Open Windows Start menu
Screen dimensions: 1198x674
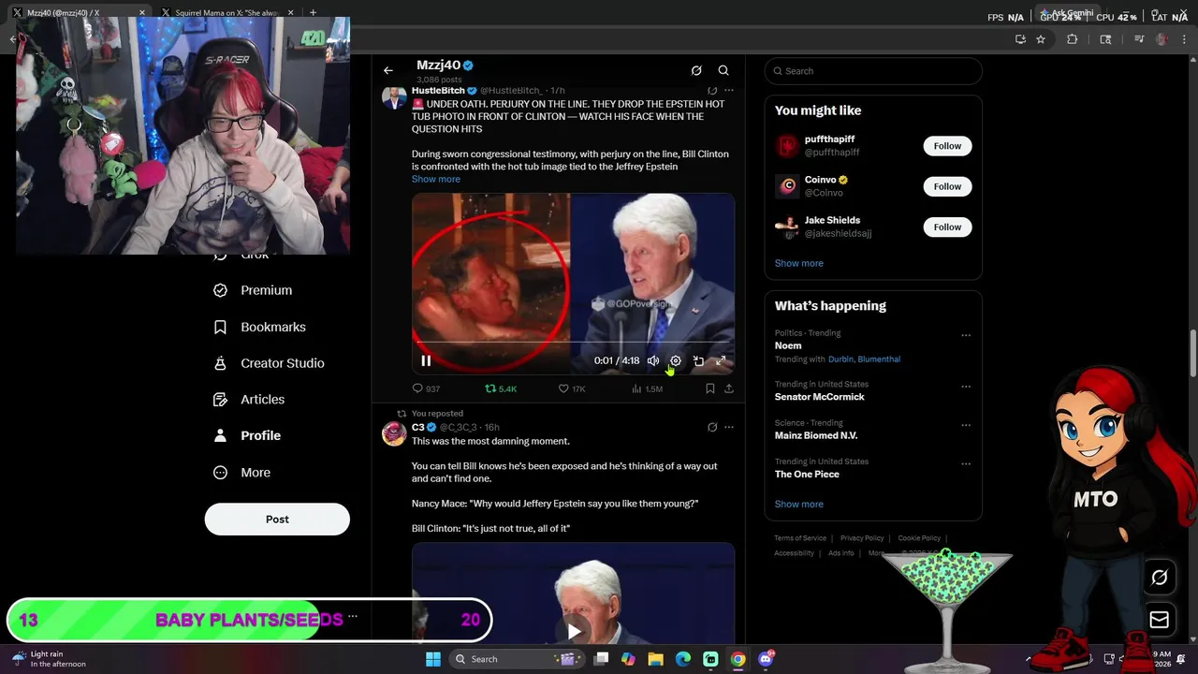pyautogui.click(x=433, y=659)
